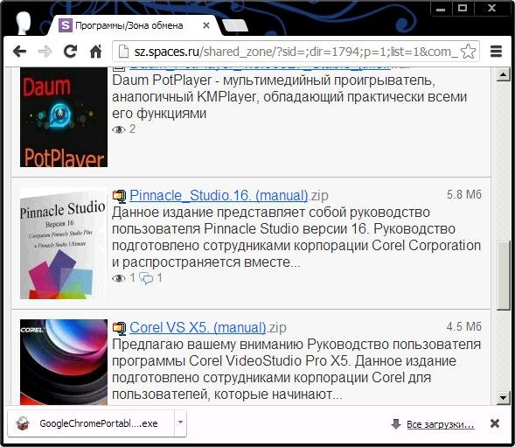Click the Daum PotPlayer description text
The height and width of the screenshot is (447, 515).
tap(289, 97)
